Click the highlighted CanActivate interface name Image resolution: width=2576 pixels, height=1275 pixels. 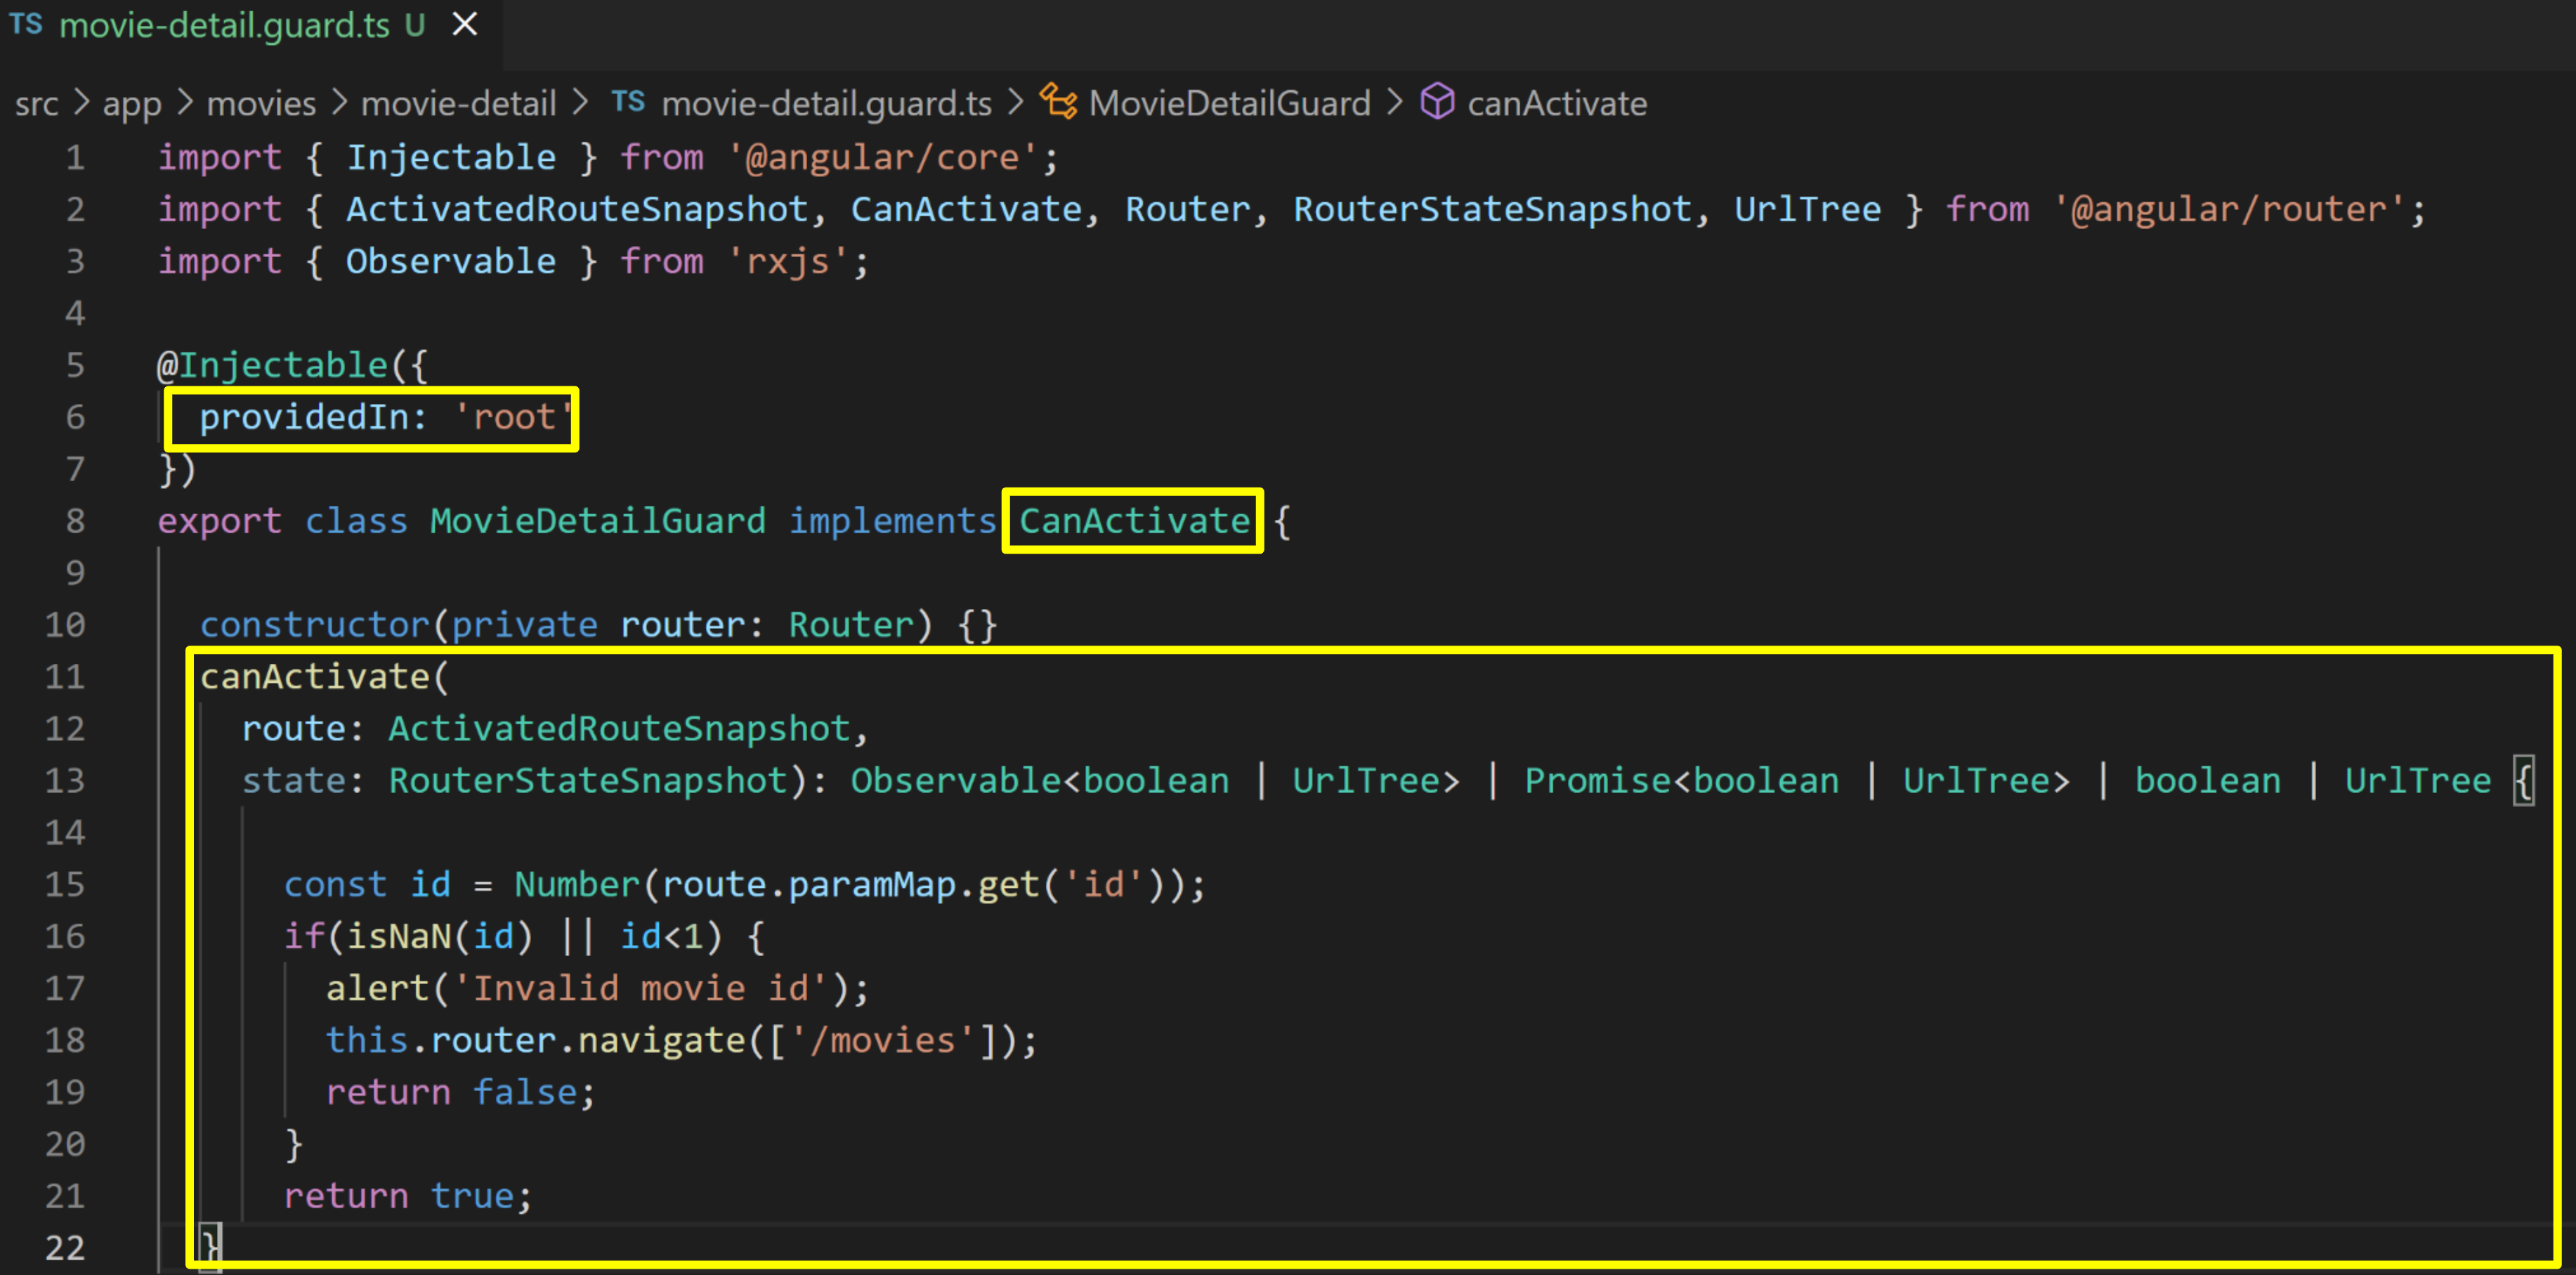pyautogui.click(x=1134, y=521)
